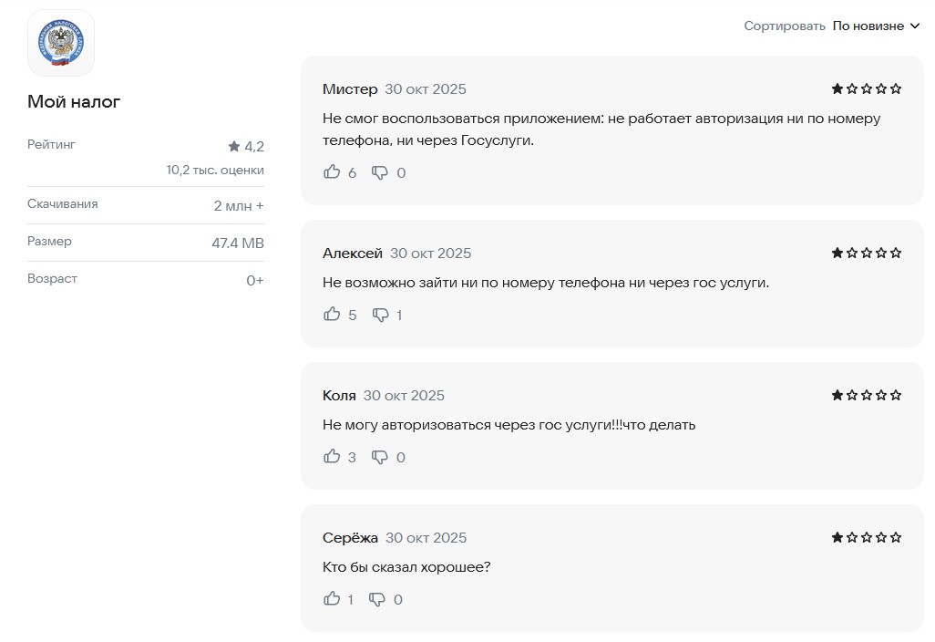Click the chevron next to По новизне
This screenshot has height=642, width=935.
coord(915,26)
